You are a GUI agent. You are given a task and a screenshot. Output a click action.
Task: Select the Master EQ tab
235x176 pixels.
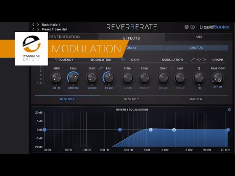[196, 99]
